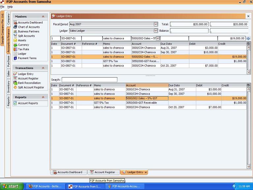Click the Ledger page icon in Masters
The height and width of the screenshot is (190, 253).
(15, 54)
